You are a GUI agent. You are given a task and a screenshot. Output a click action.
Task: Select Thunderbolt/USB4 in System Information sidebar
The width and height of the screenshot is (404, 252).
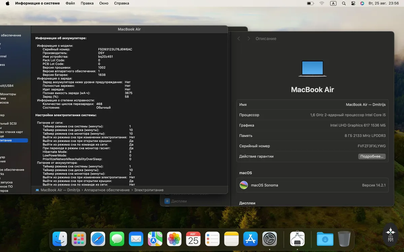click(x=7, y=86)
